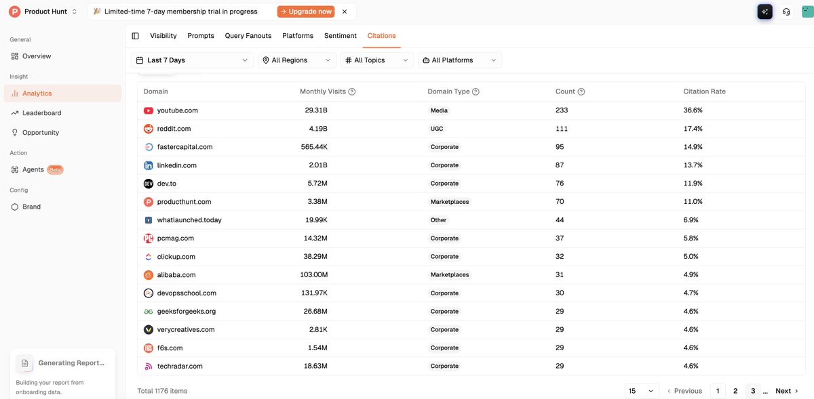Open Leaderboard in the sidebar
The height and width of the screenshot is (399, 814).
[62, 113]
